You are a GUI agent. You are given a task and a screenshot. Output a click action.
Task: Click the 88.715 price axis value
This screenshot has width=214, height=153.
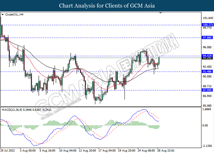tap(207, 86)
